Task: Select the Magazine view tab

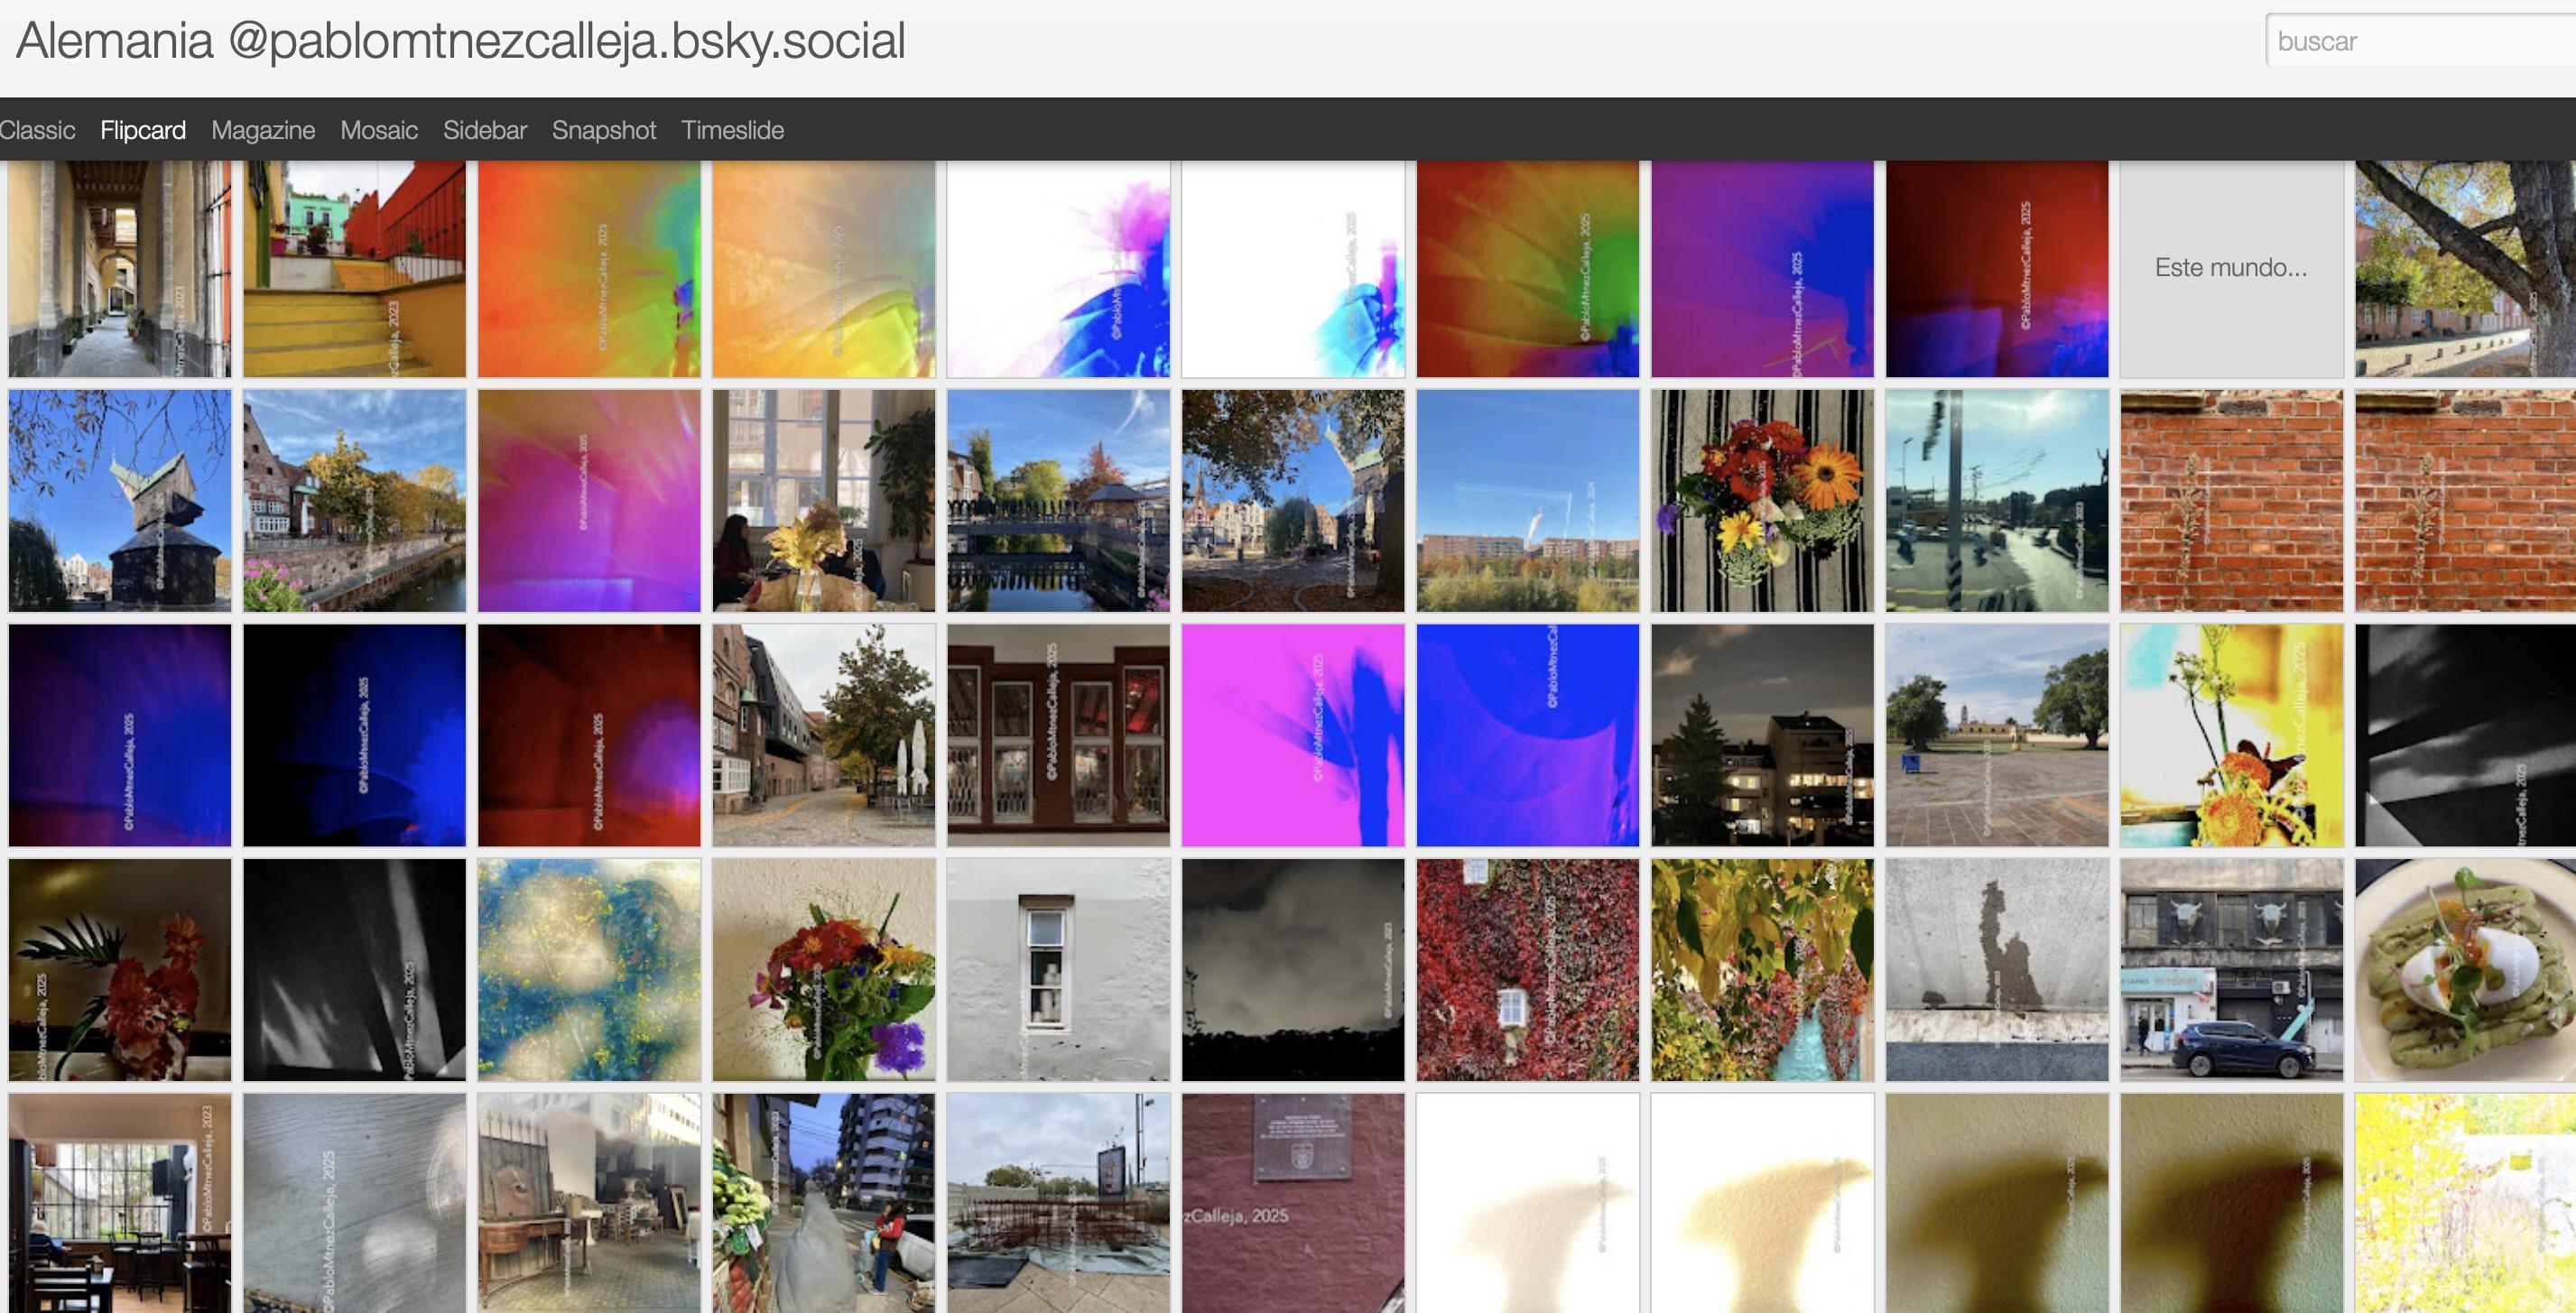Action: pyautogui.click(x=263, y=130)
